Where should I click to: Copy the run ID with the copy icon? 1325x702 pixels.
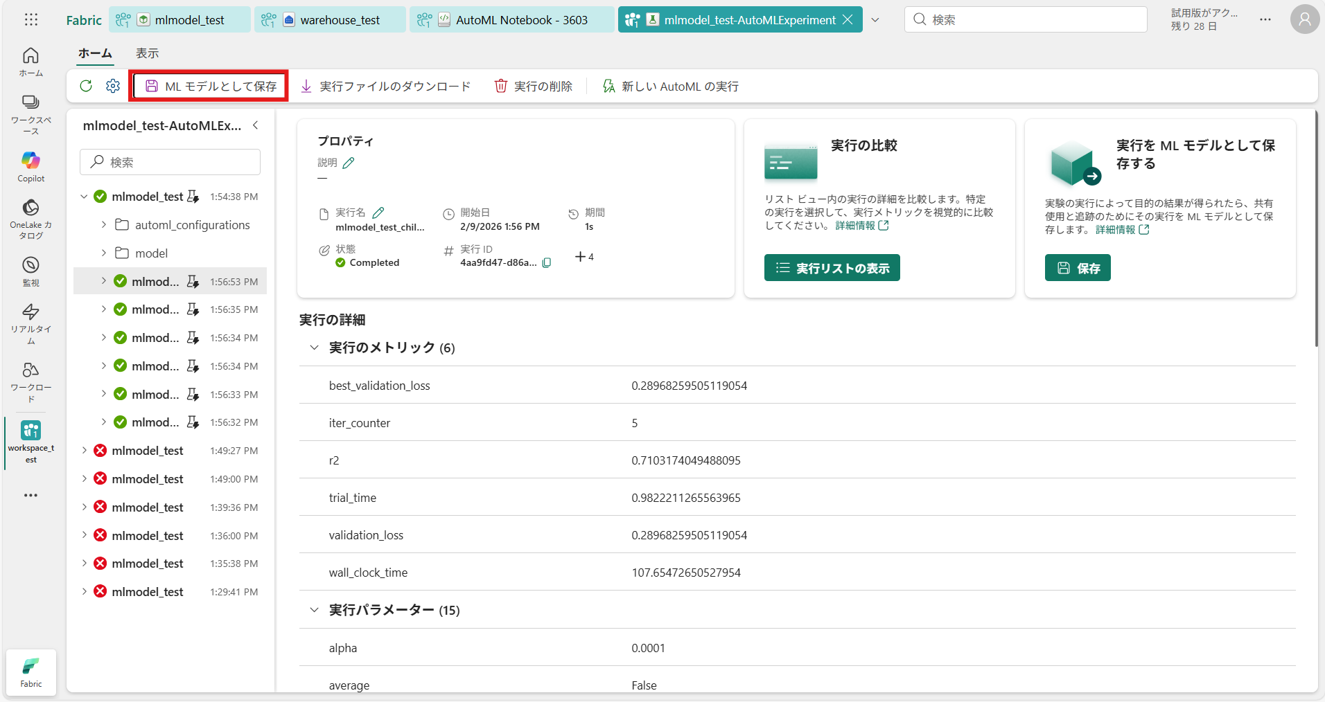tap(547, 263)
